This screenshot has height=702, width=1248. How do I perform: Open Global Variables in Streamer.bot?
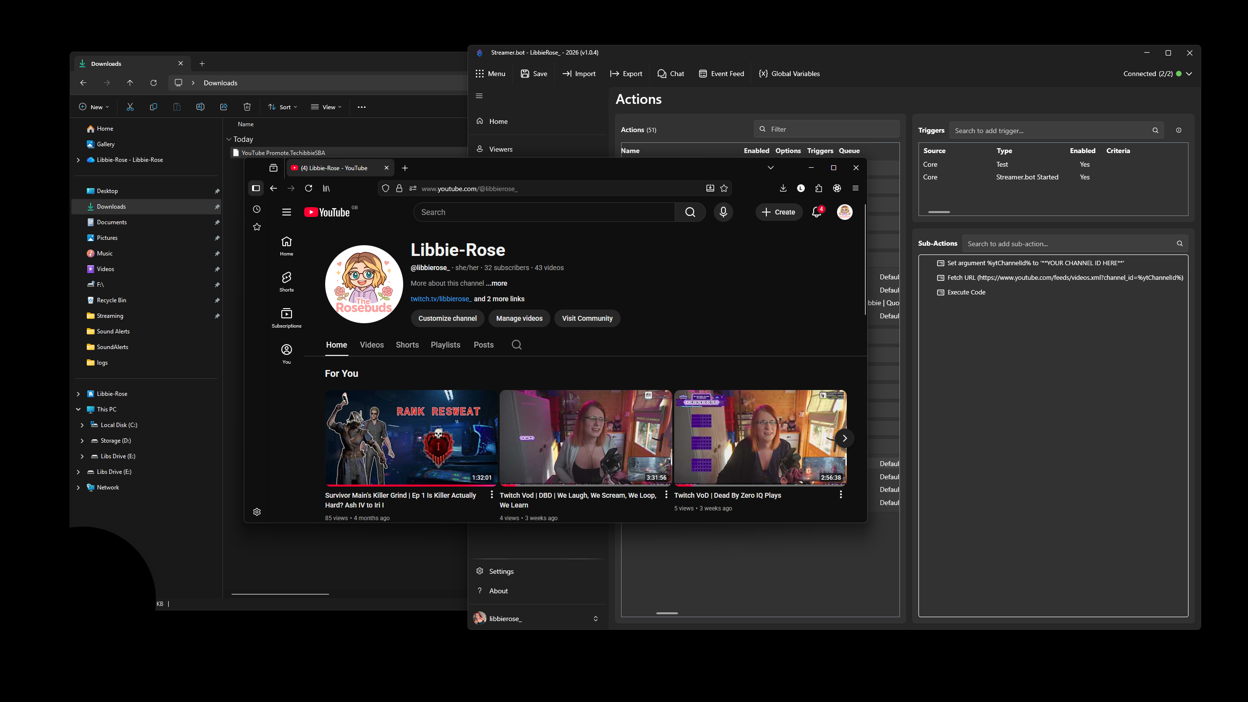tap(789, 74)
